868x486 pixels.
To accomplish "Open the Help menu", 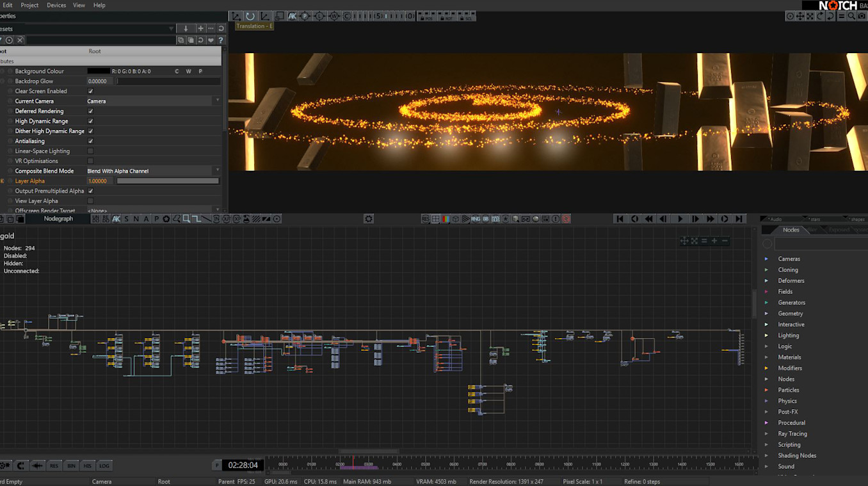I will [99, 5].
